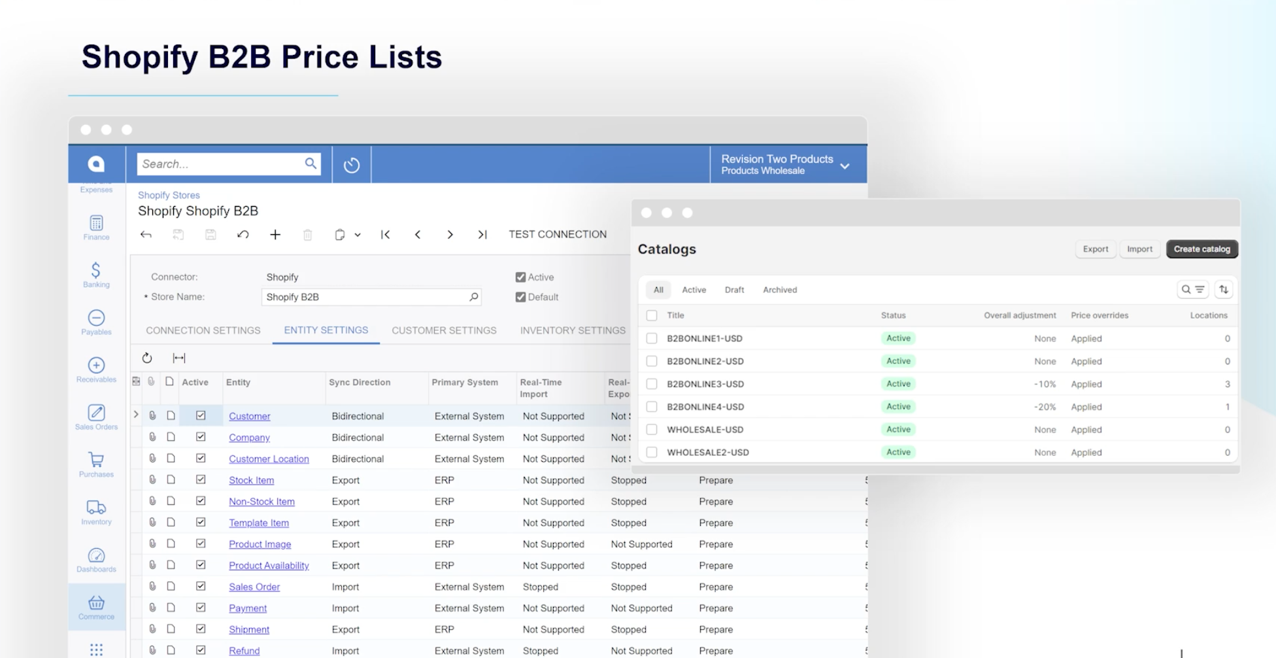This screenshot has width=1276, height=658.
Task: Open the Shopify Stores breadcrumb link
Action: [169, 195]
